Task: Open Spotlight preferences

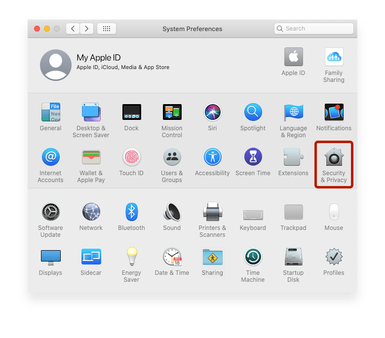Action: click(x=253, y=112)
